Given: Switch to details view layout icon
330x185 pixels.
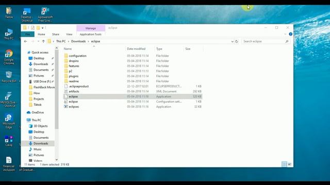Looking at the screenshot, I should click(x=284, y=164).
